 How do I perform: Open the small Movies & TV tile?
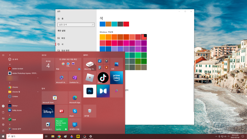pos(100,61)
